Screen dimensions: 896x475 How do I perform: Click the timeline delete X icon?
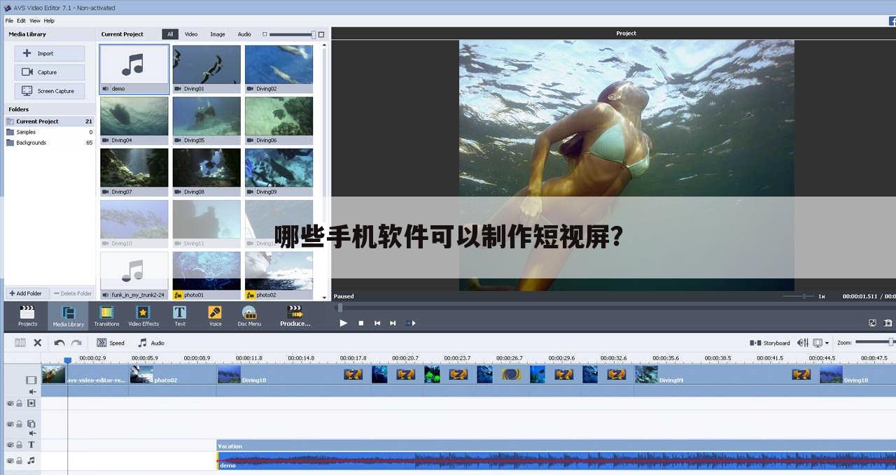pos(38,343)
